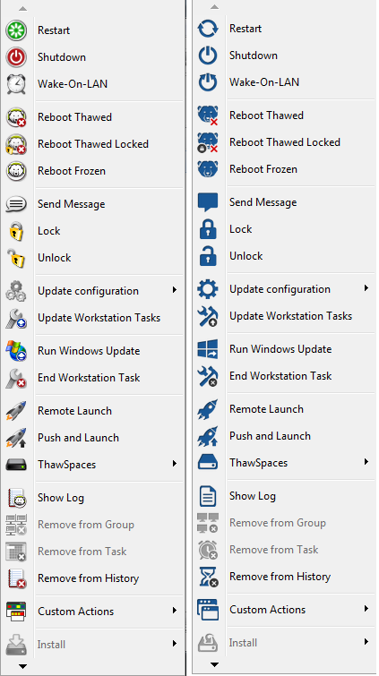Click the blue bear Reboot Frozen icon
This screenshot has height=676, width=379.
208,169
